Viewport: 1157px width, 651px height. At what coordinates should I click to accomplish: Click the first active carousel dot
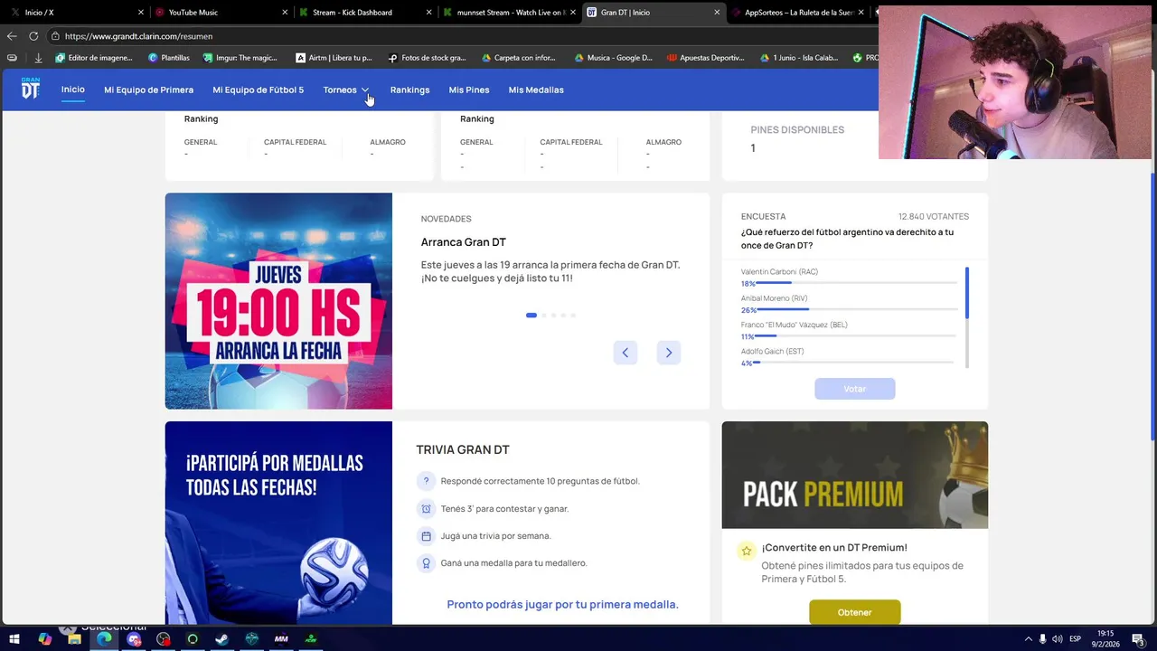pyautogui.click(x=531, y=315)
